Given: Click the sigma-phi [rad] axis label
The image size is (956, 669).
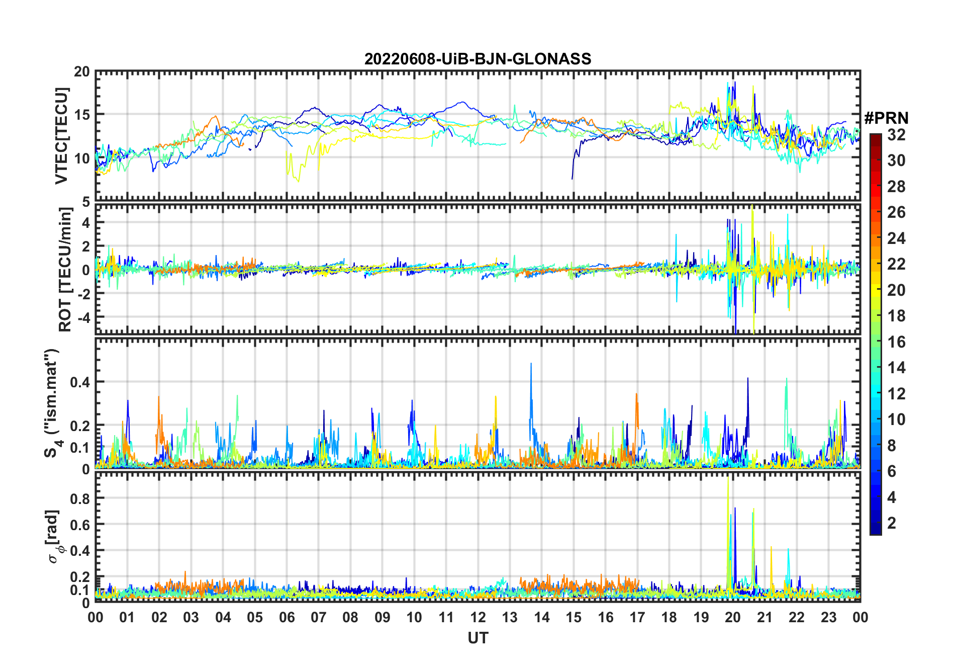Looking at the screenshot, I should [x=55, y=536].
